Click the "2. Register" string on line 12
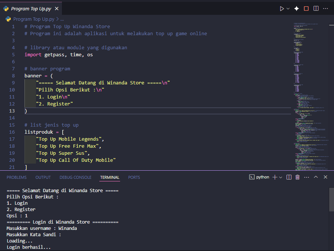This screenshot has height=251, width=334. coord(54,104)
